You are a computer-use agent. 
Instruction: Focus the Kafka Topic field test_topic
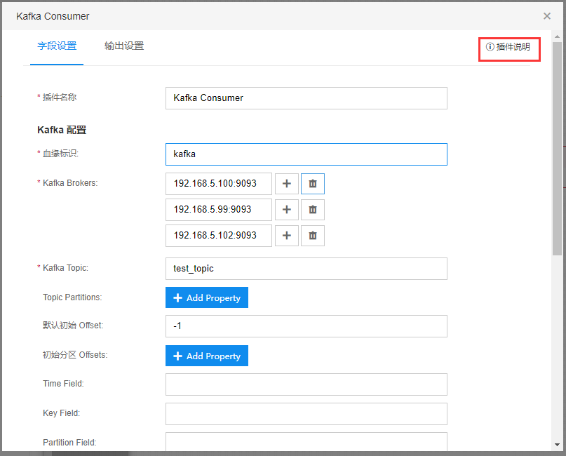tap(306, 269)
